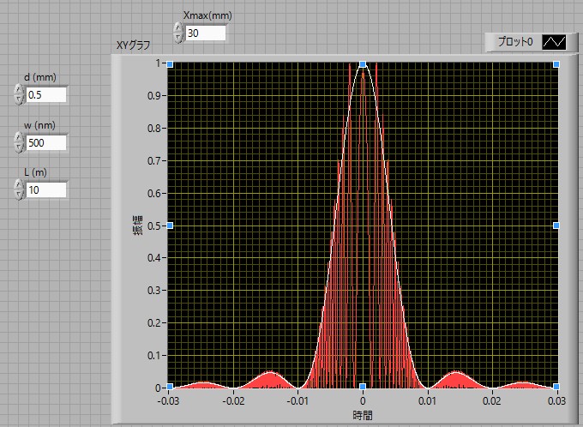
Task: Decrement the Xmax(mm) value
Action: (177, 38)
